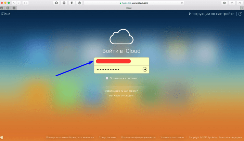
Task: Open Статус системы footer link
Action: (107, 138)
